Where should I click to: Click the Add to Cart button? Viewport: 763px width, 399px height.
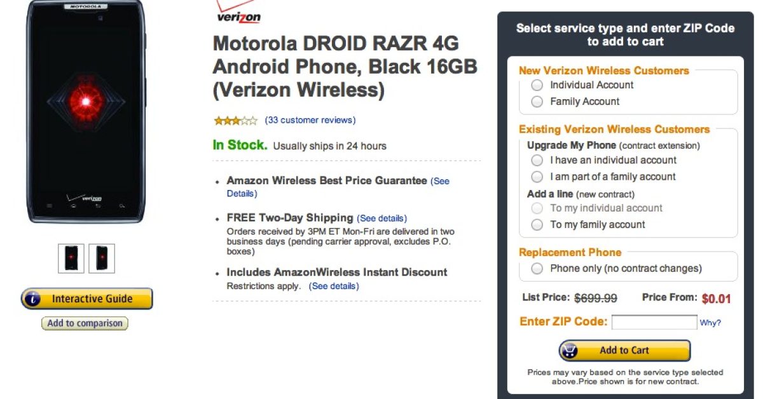624,350
